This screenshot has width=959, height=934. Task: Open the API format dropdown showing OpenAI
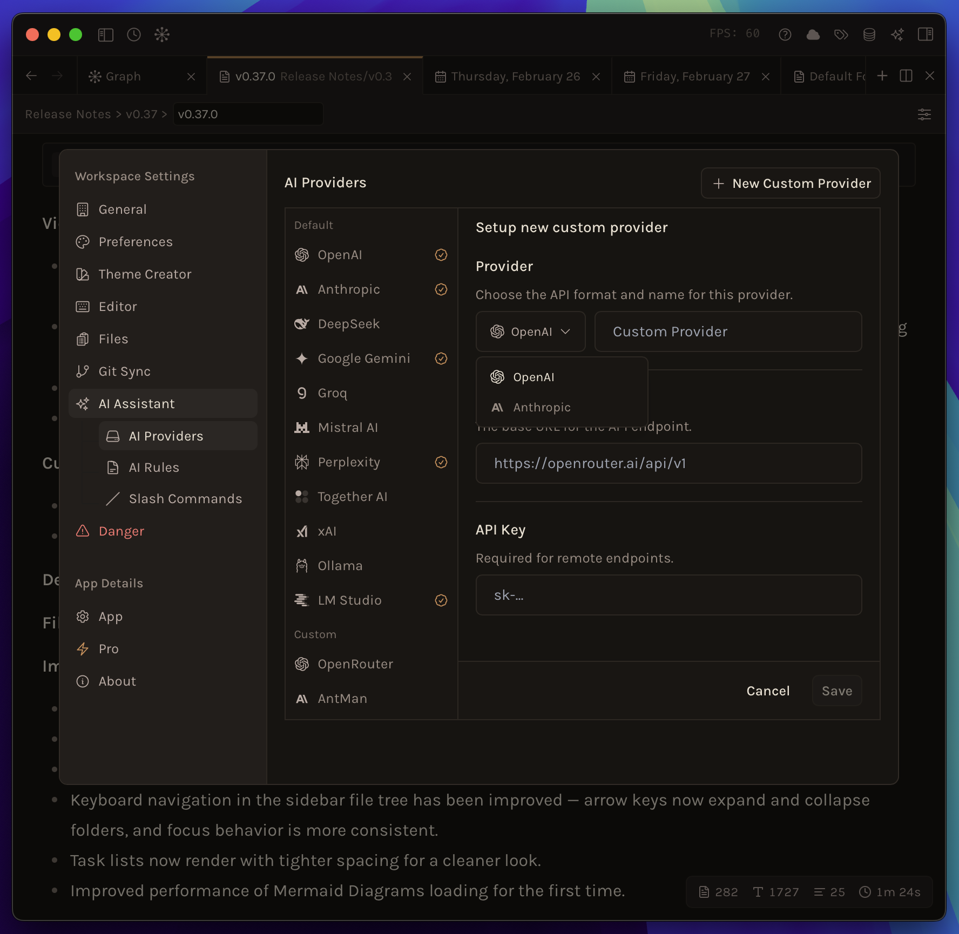click(530, 331)
